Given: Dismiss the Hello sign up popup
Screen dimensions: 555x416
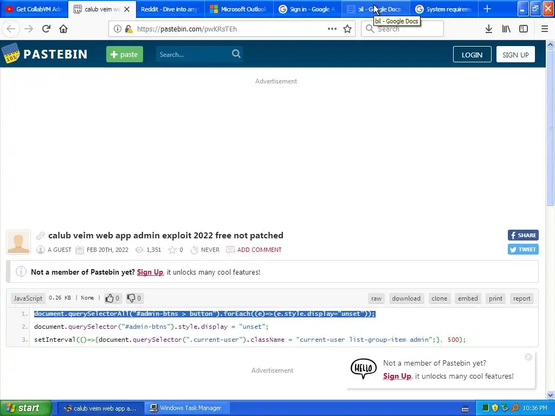Looking at the screenshot, I should click(528, 357).
